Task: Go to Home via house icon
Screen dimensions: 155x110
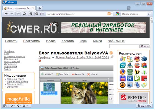Action: tap(31, 14)
